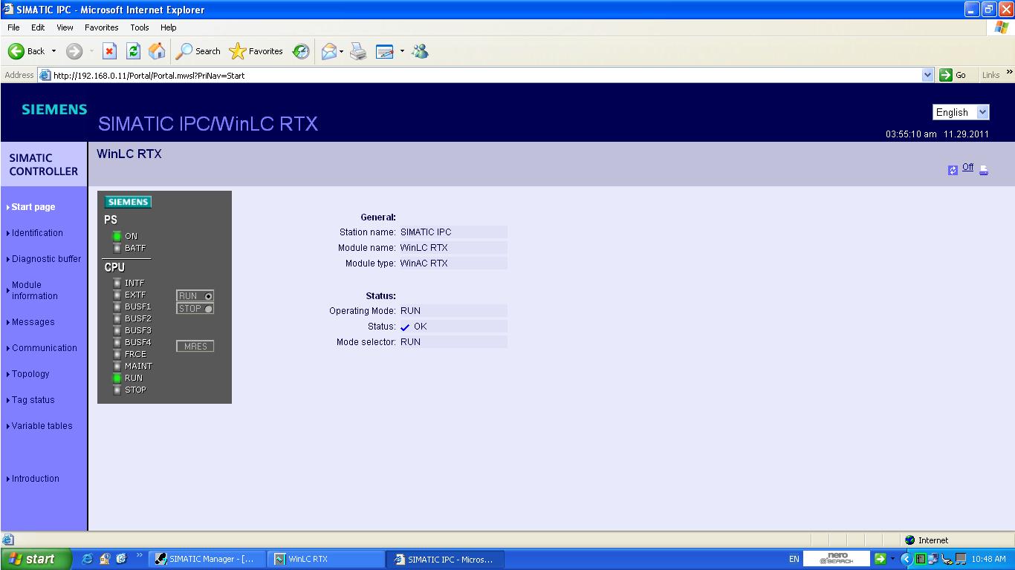Screen dimensions: 1015x570
Task: Go to the browser Home page
Action: coord(157,51)
